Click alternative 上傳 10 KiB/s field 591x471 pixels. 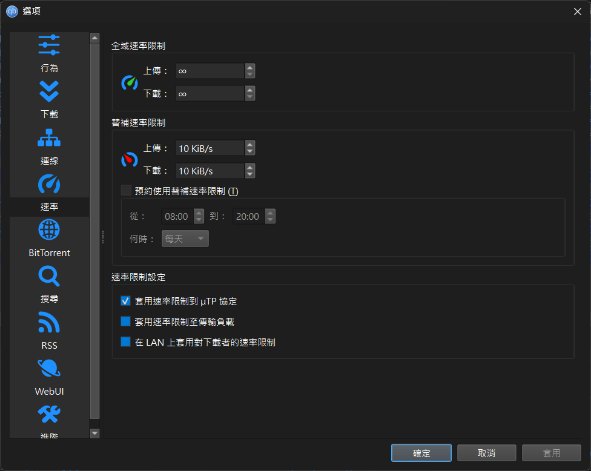210,148
